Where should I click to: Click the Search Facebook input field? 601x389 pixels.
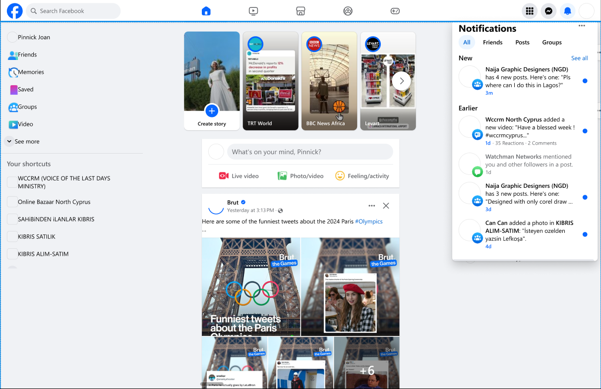[73, 11]
